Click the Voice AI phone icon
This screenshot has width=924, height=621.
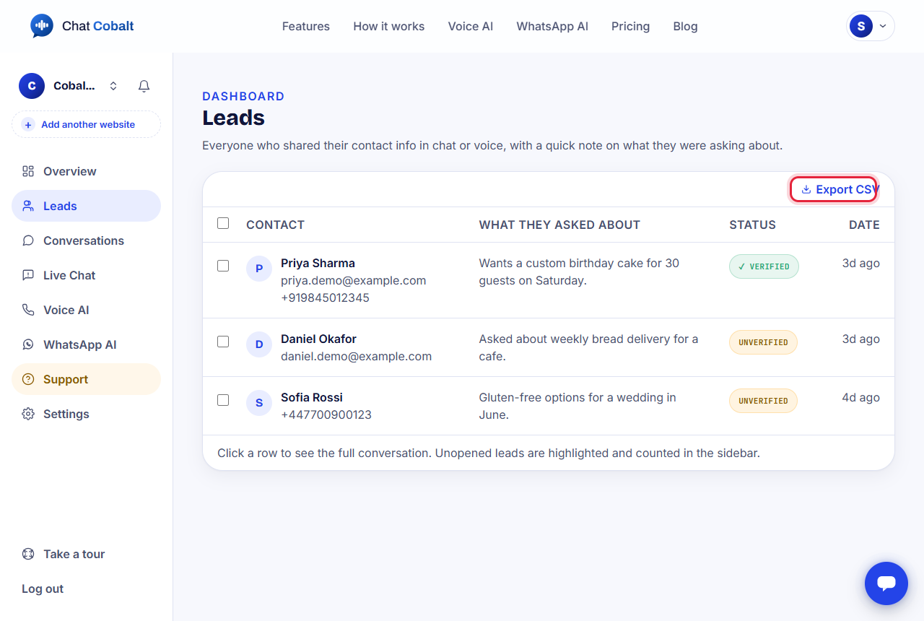pyautogui.click(x=28, y=310)
